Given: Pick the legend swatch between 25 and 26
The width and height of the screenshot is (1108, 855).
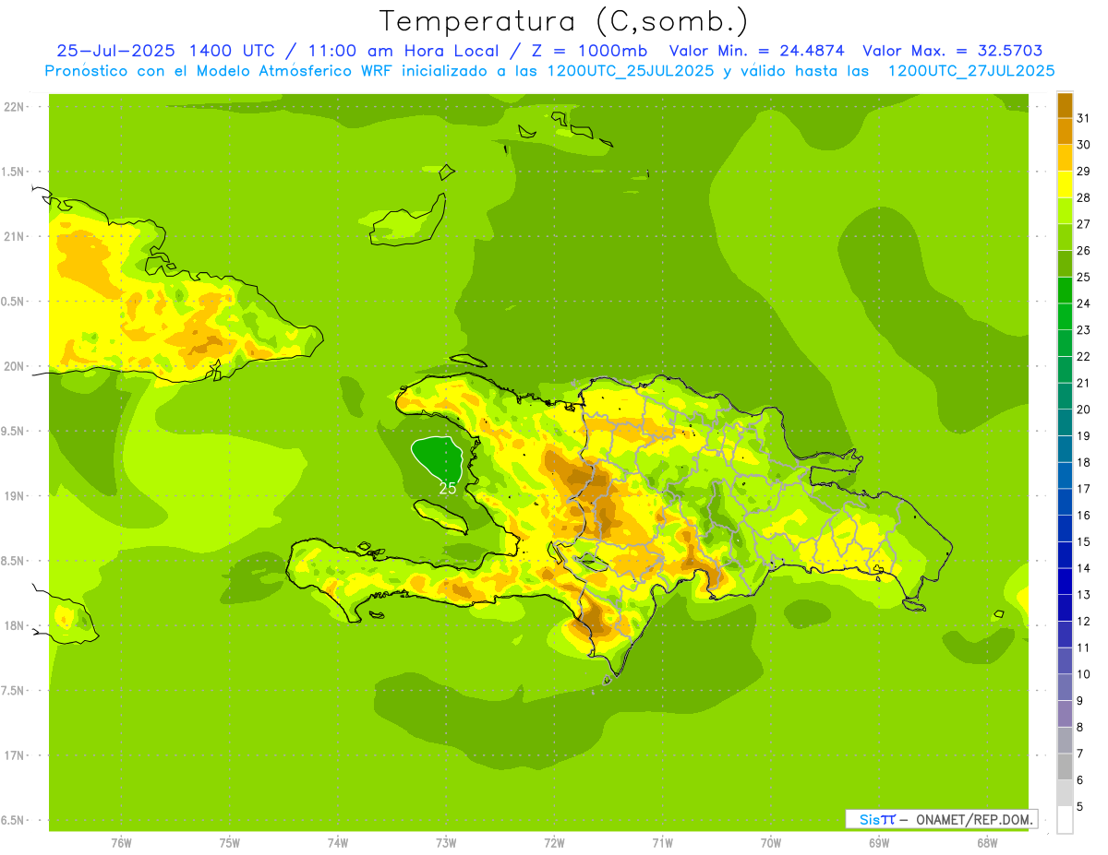Looking at the screenshot, I should [1065, 264].
